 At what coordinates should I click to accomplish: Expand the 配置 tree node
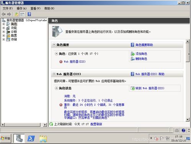pyautogui.click(x=4, y=36)
